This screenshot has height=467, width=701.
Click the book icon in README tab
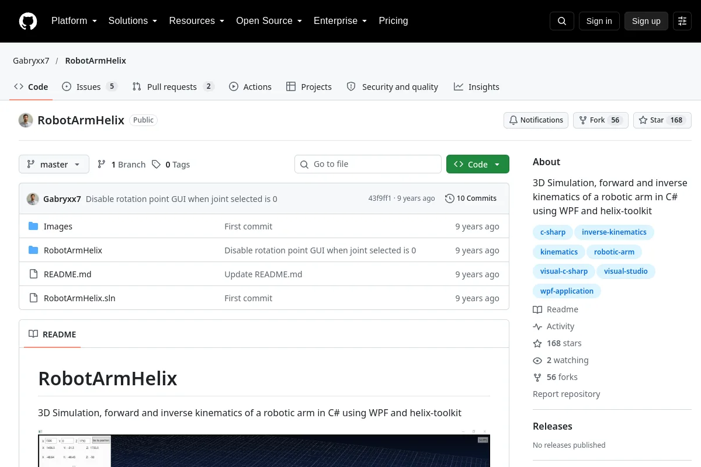click(33, 334)
